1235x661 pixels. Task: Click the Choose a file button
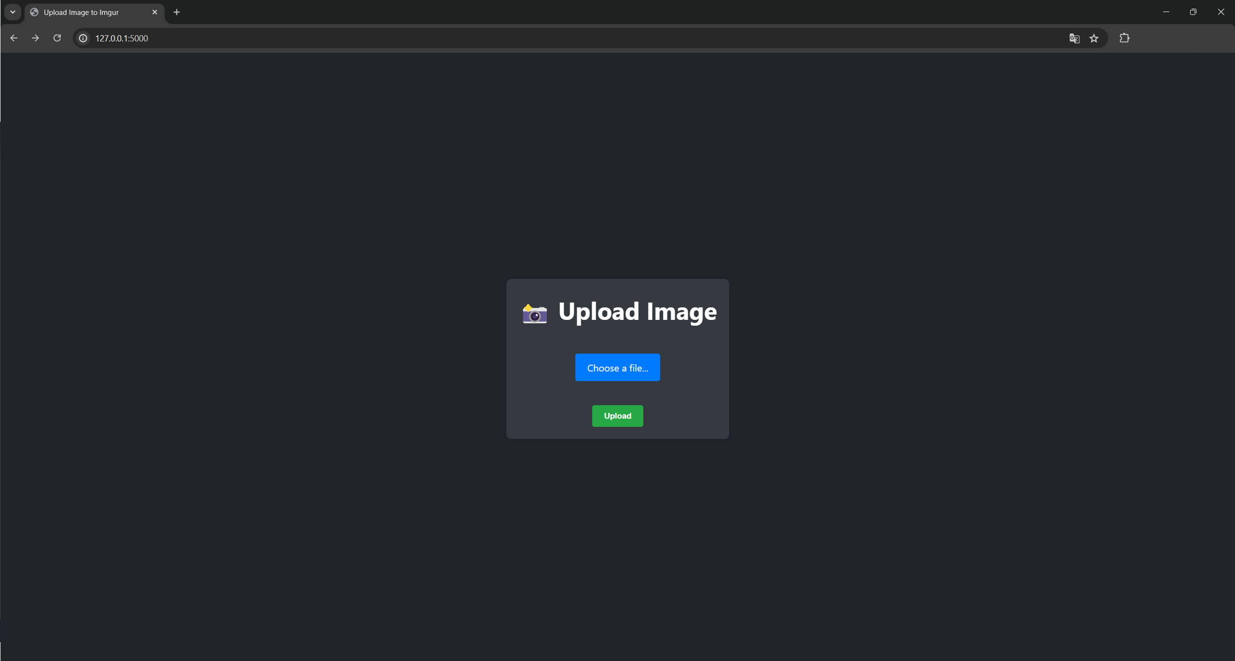617,368
